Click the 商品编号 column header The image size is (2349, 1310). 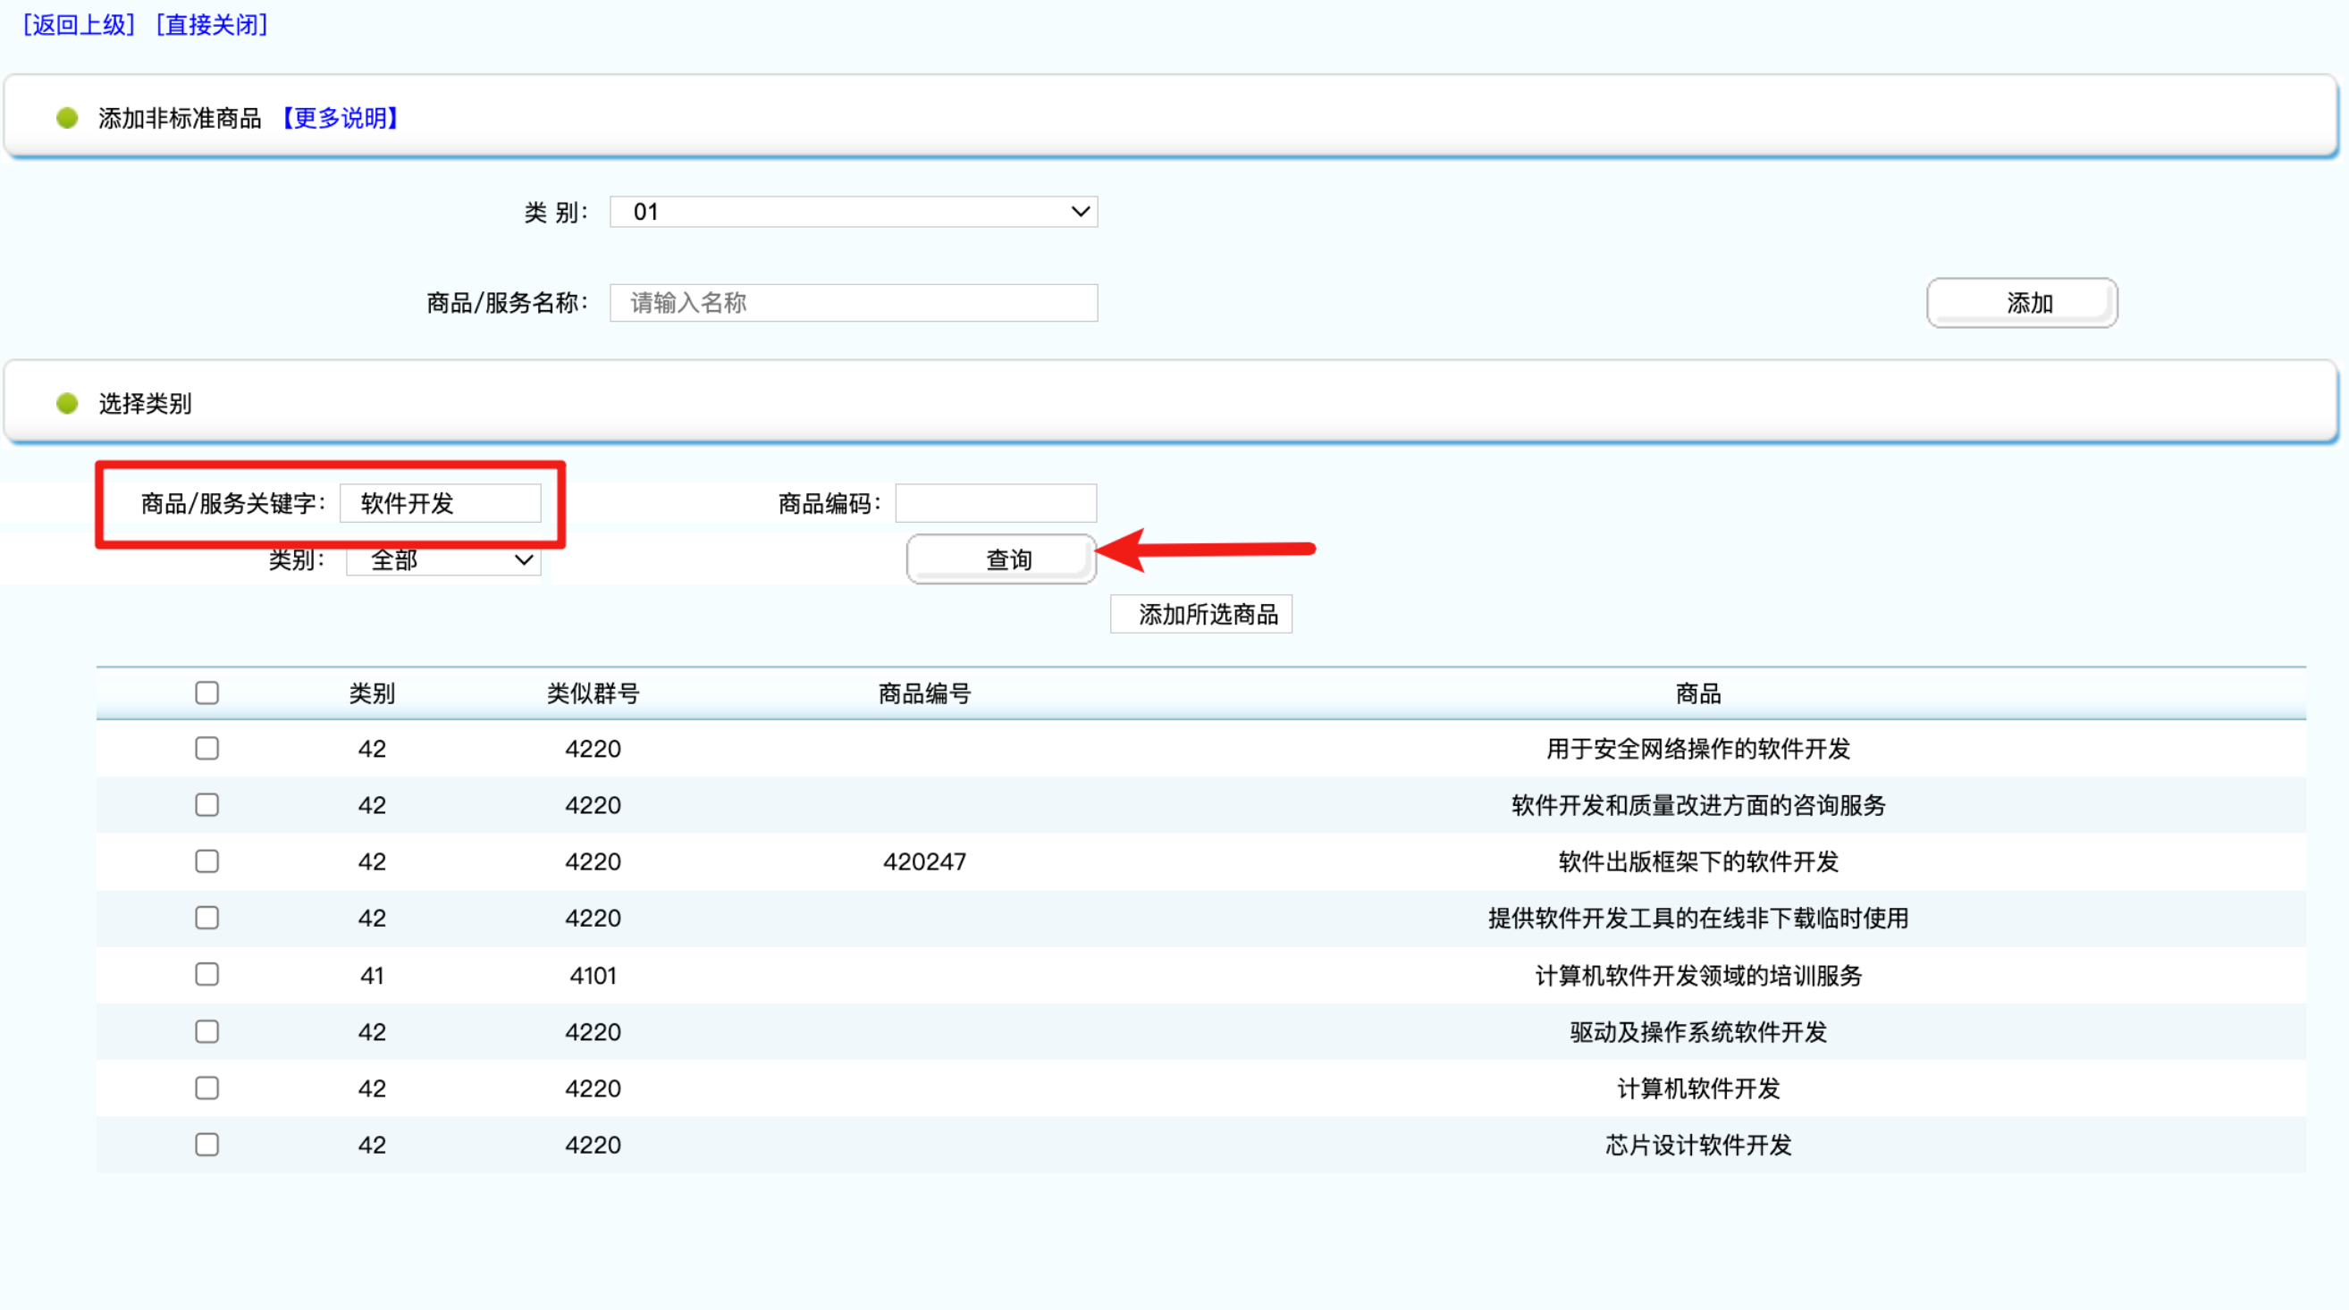[x=924, y=693]
